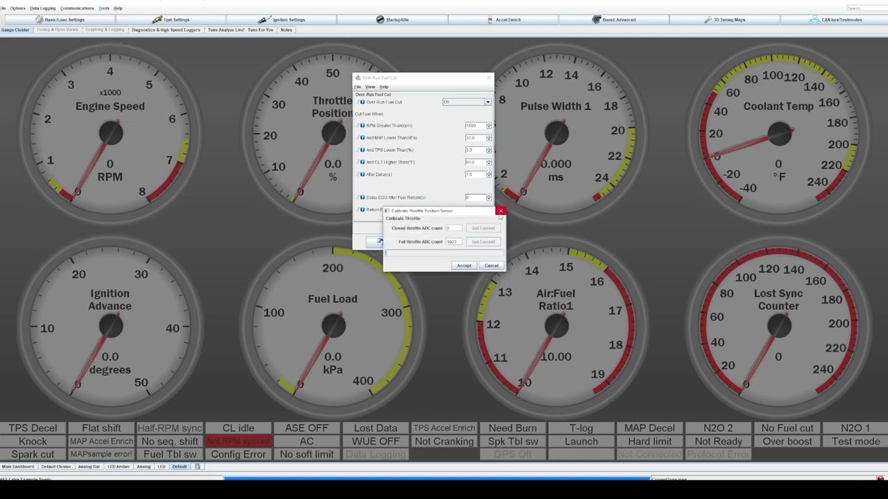Open the Tools menu
Viewport: 888px width, 499px height.
pyautogui.click(x=104, y=8)
